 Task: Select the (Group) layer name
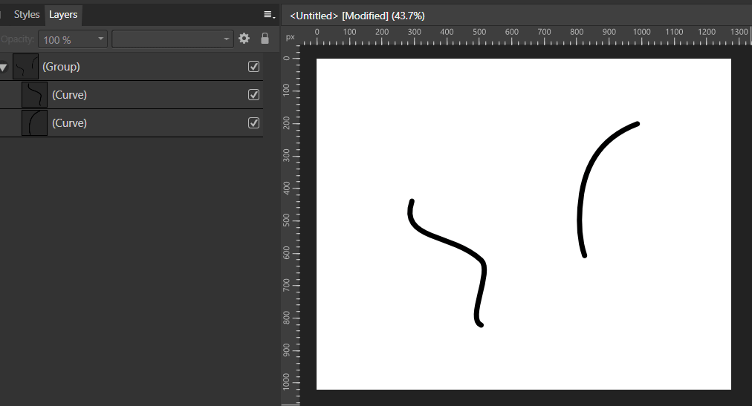pyautogui.click(x=61, y=67)
